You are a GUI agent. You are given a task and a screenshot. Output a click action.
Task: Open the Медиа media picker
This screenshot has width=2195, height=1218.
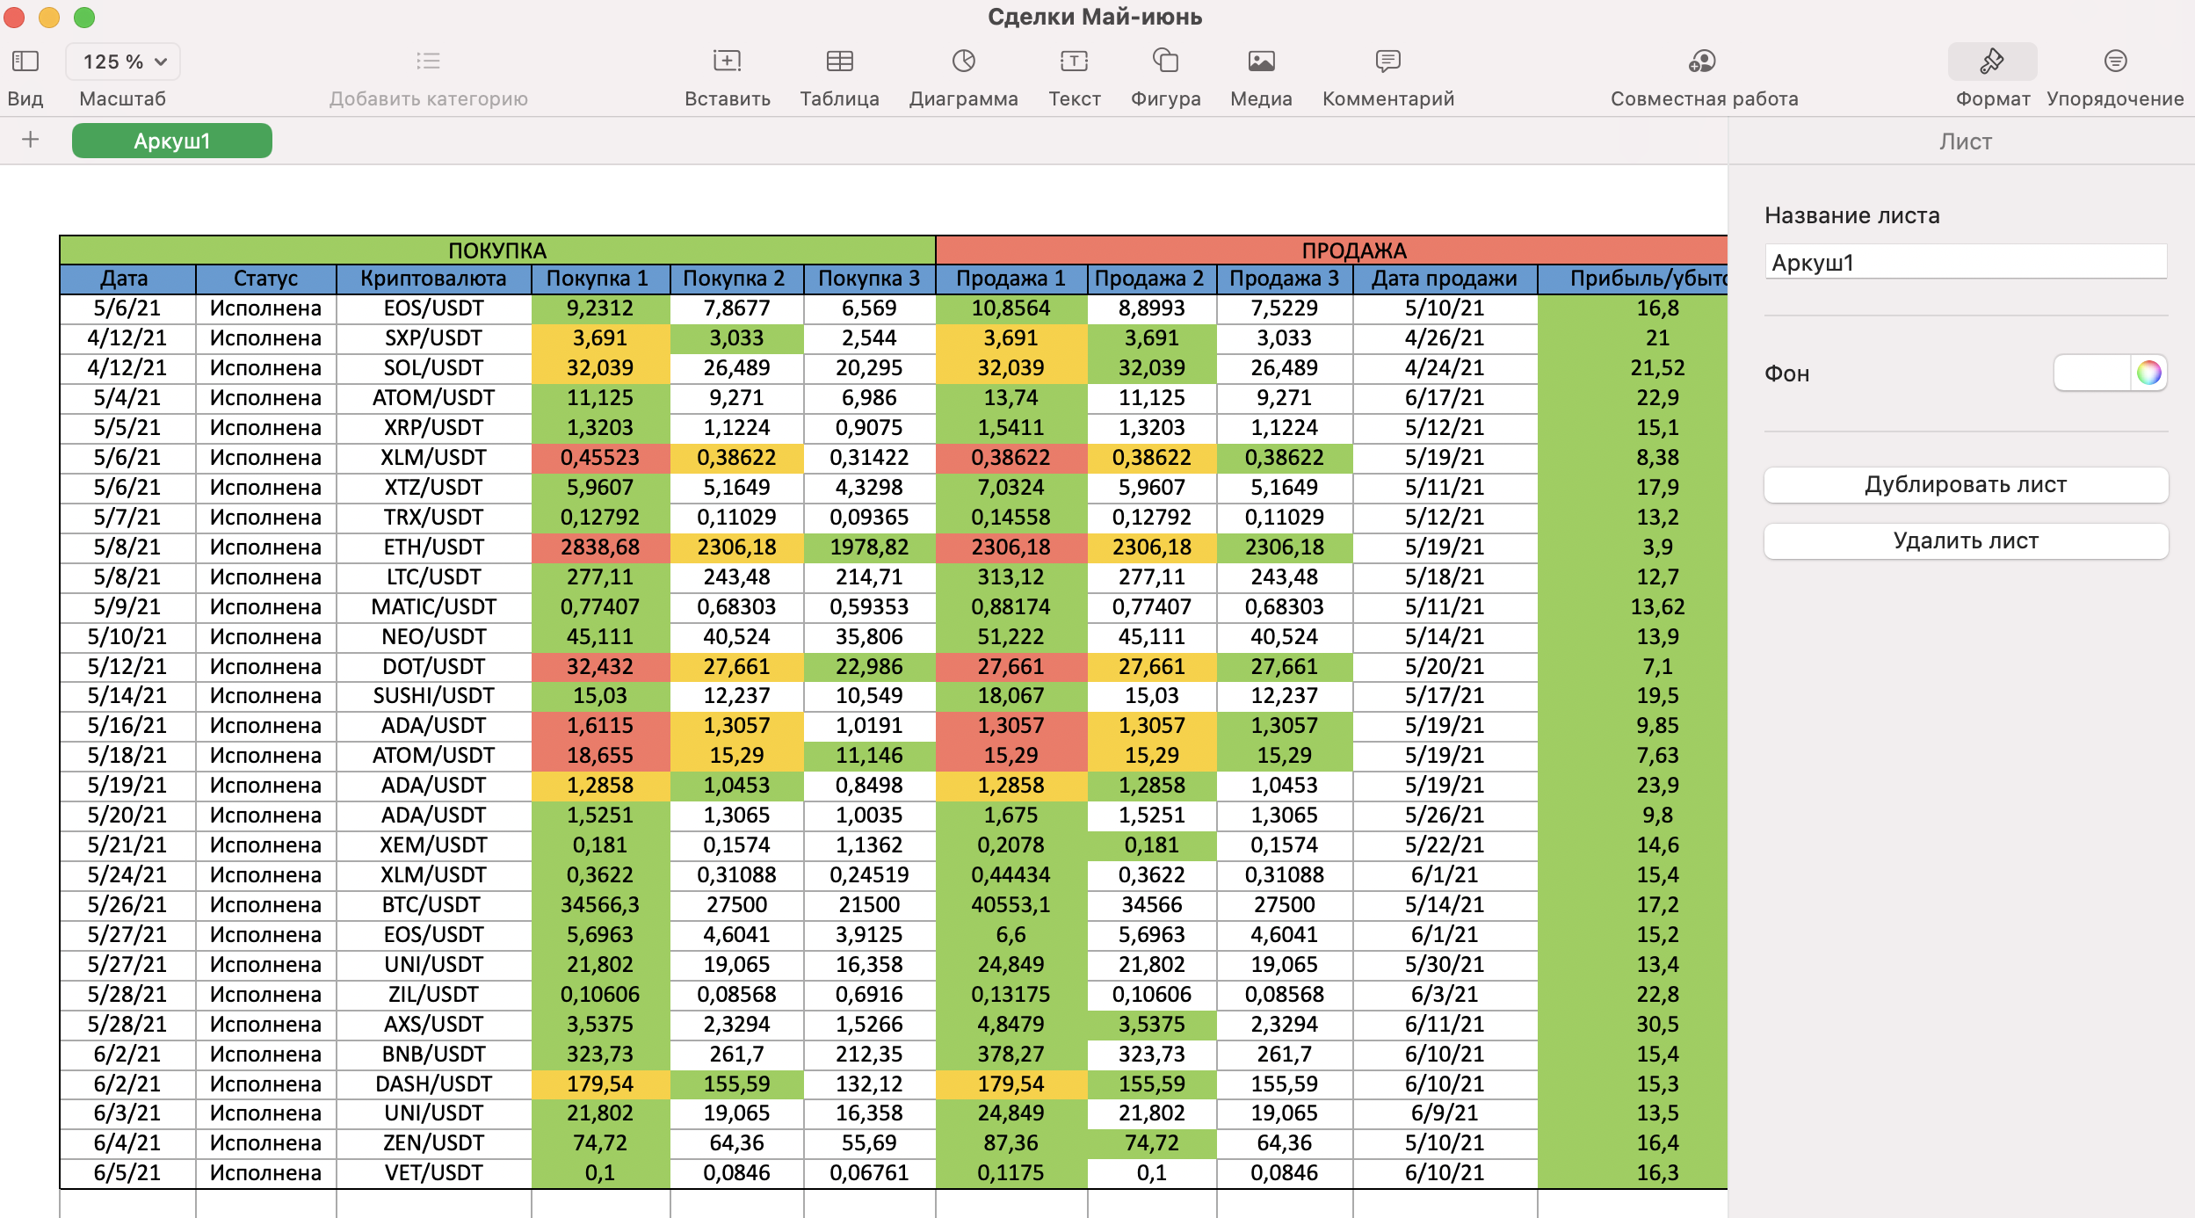(1261, 61)
